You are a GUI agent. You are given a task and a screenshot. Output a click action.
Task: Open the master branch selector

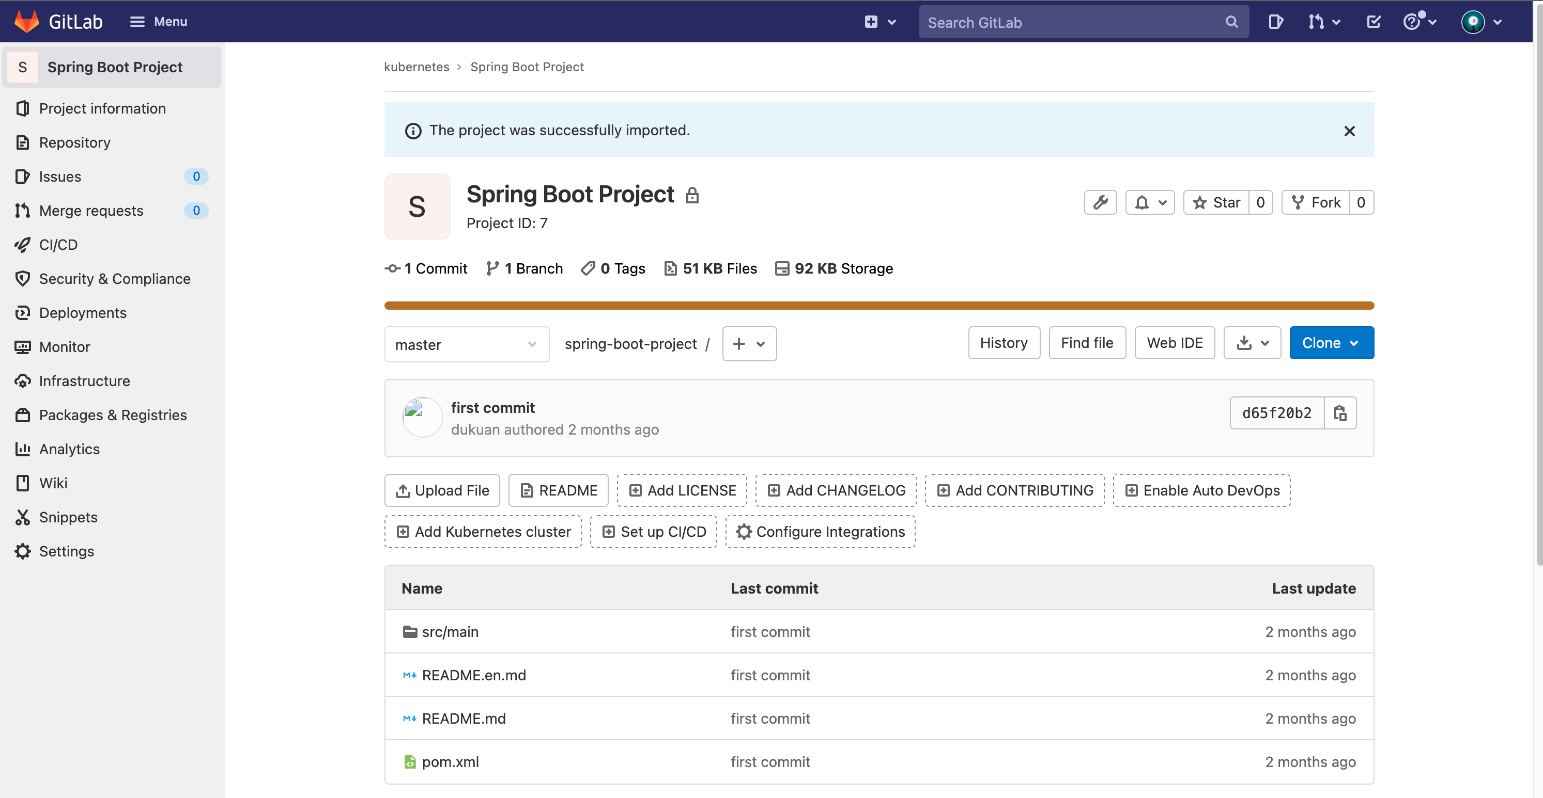467,344
